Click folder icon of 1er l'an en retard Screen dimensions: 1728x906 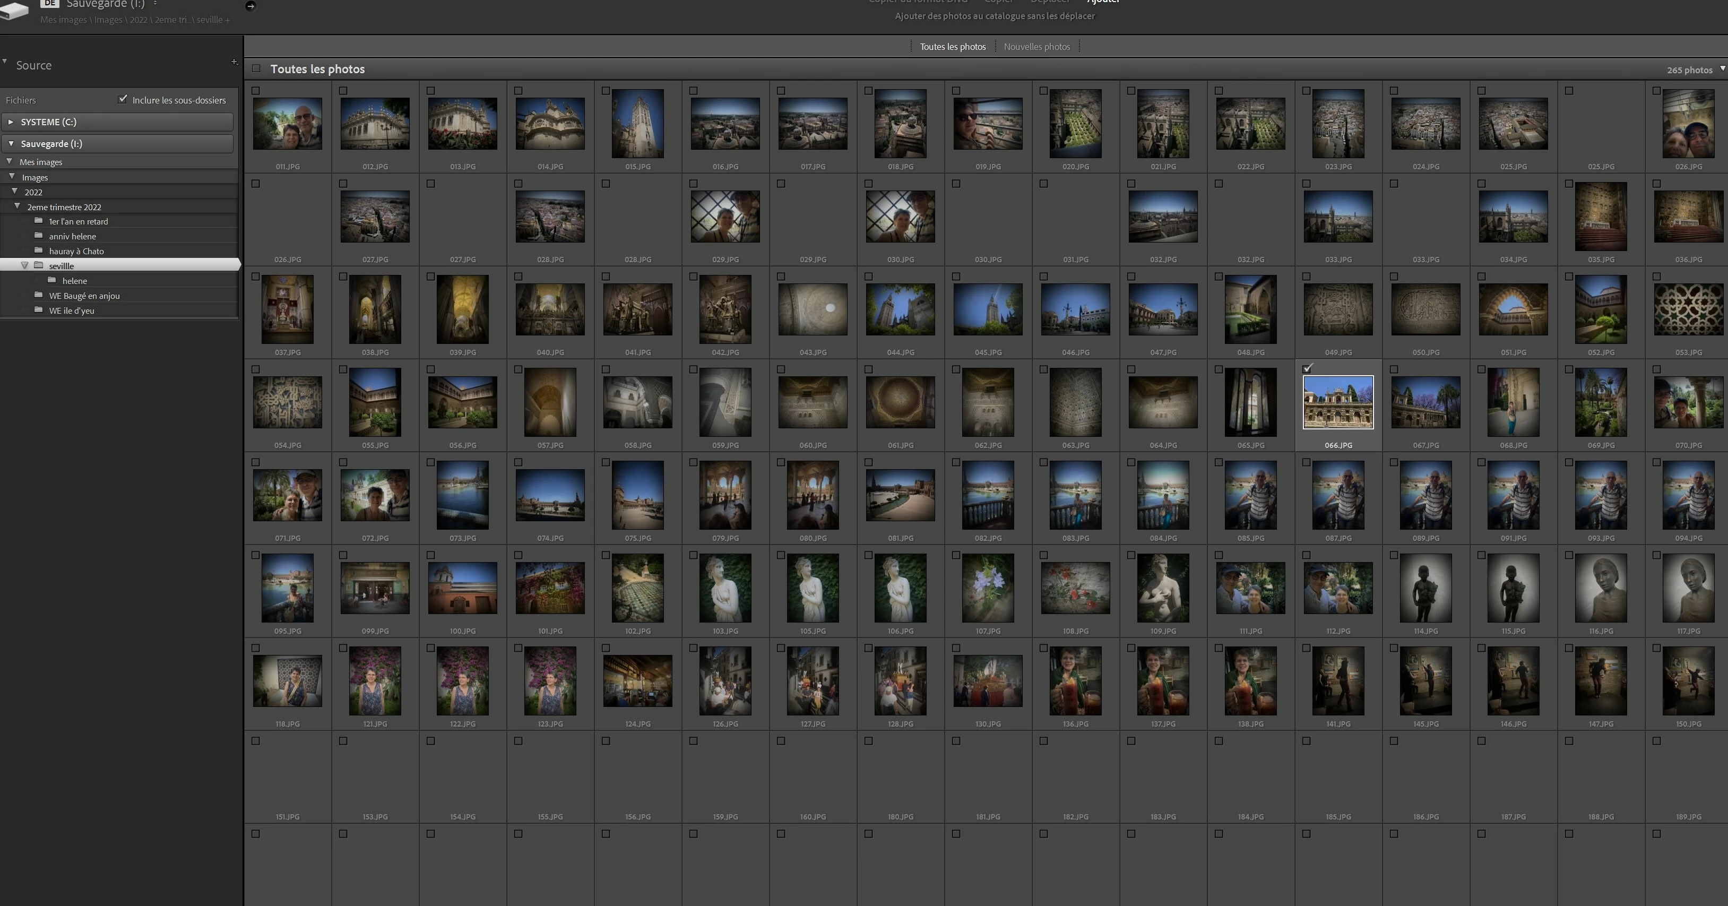(x=39, y=221)
